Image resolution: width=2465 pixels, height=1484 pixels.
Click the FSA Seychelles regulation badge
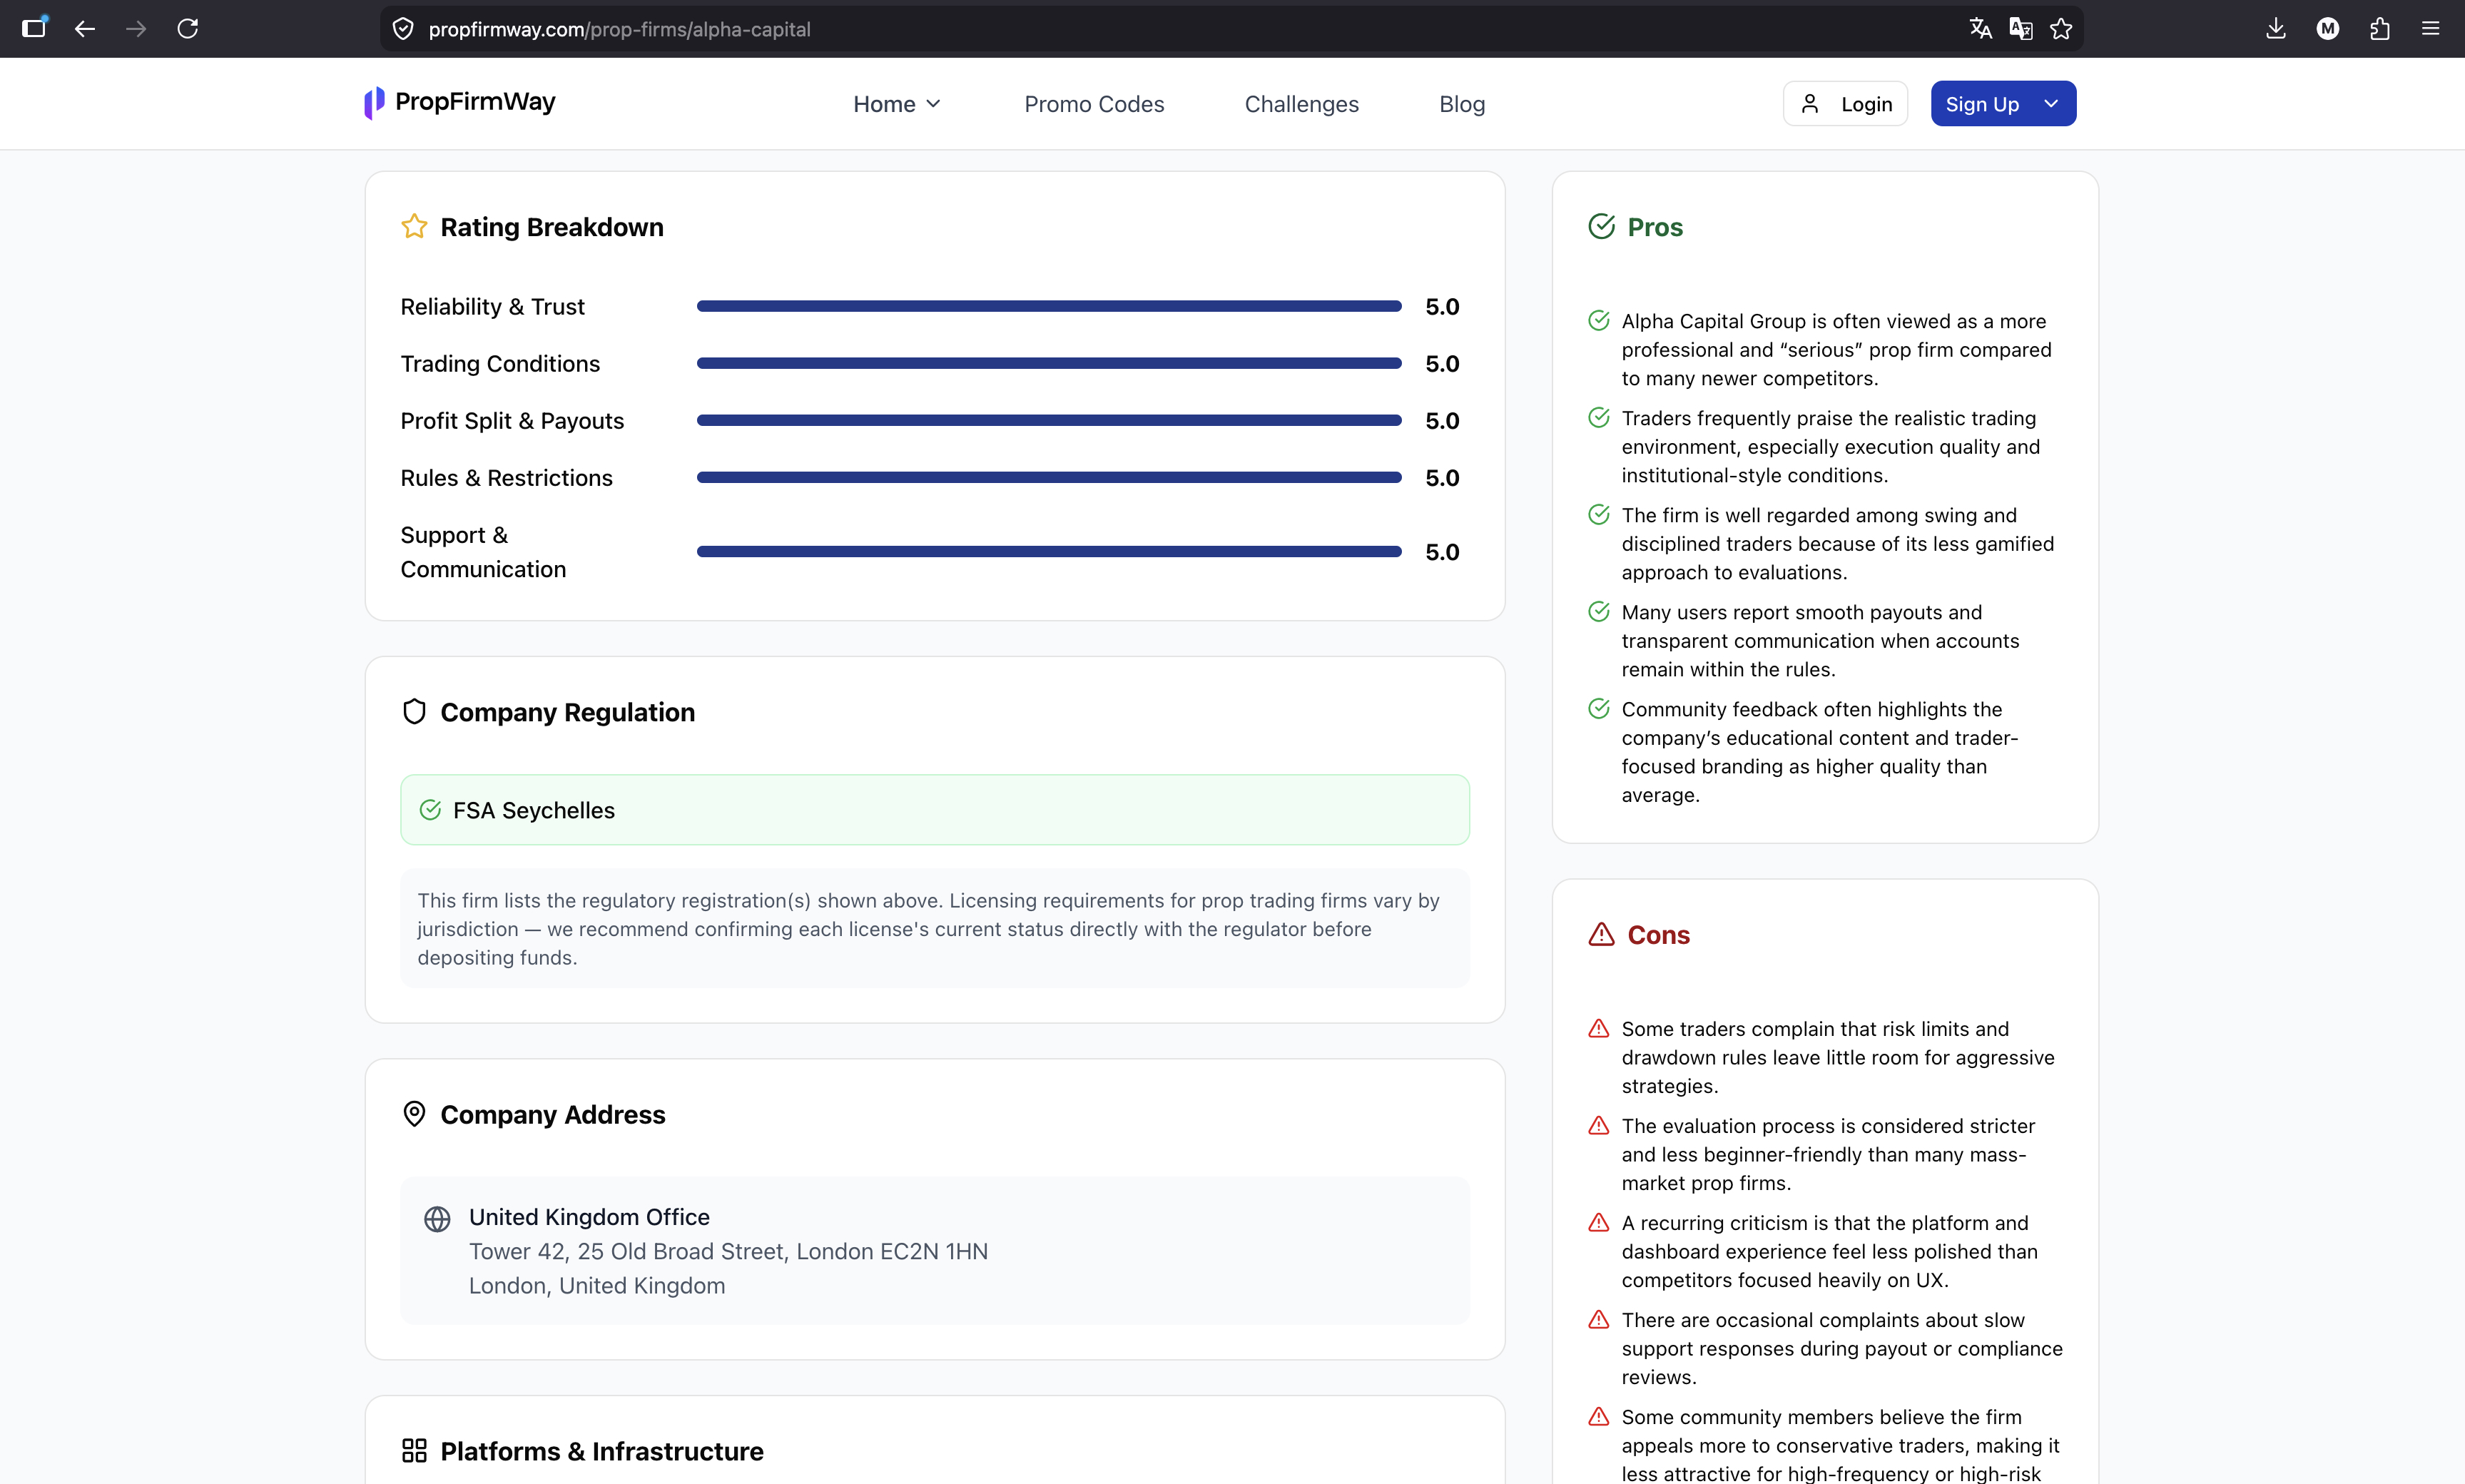(x=935, y=810)
